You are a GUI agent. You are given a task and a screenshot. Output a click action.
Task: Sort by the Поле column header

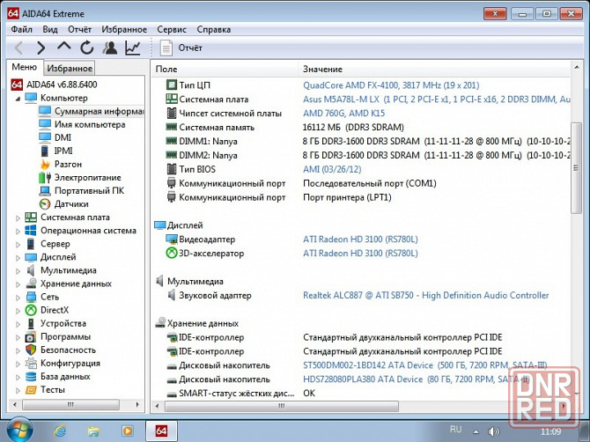pyautogui.click(x=225, y=70)
